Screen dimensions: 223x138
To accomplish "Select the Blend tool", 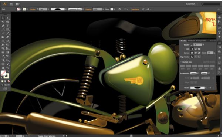I will (x=7, y=56).
